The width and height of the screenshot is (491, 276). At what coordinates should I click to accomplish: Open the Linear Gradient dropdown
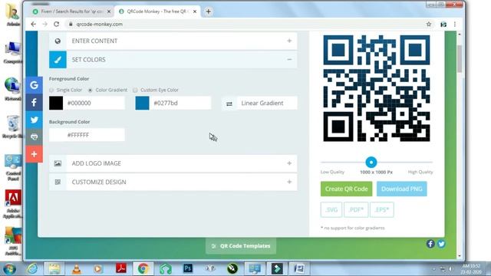(267, 103)
